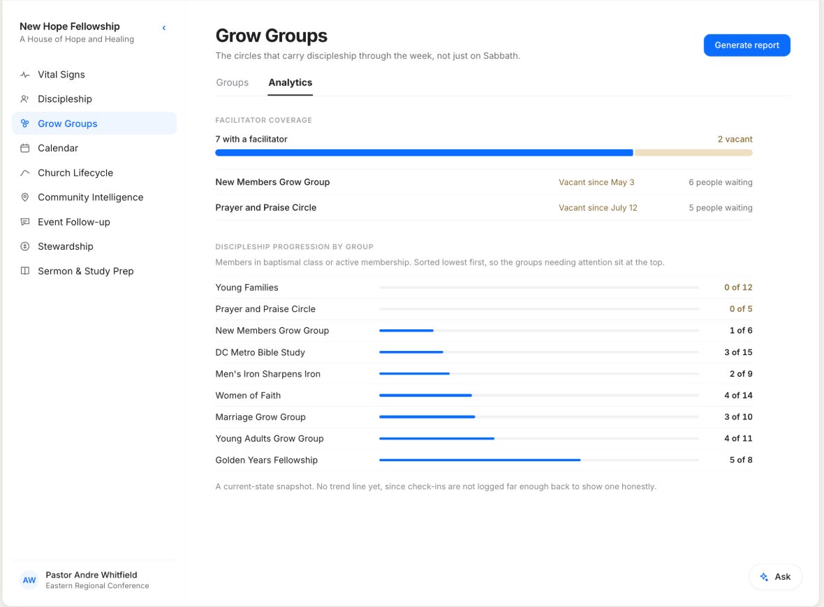Click the Grow Groups circles icon

tap(24, 123)
